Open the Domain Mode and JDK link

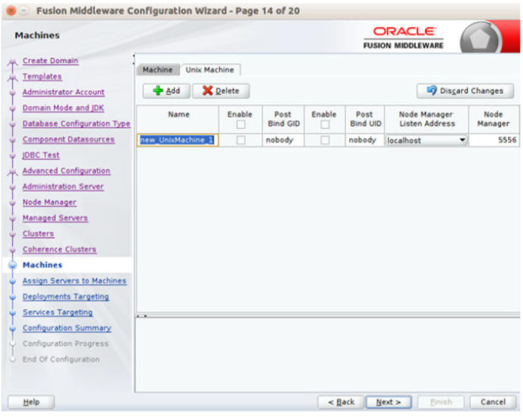(63, 108)
